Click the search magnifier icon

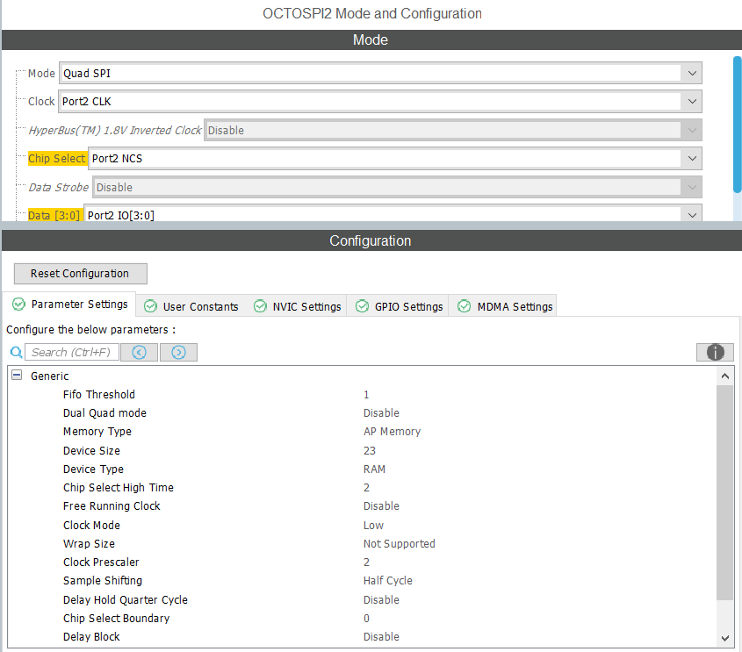[16, 352]
